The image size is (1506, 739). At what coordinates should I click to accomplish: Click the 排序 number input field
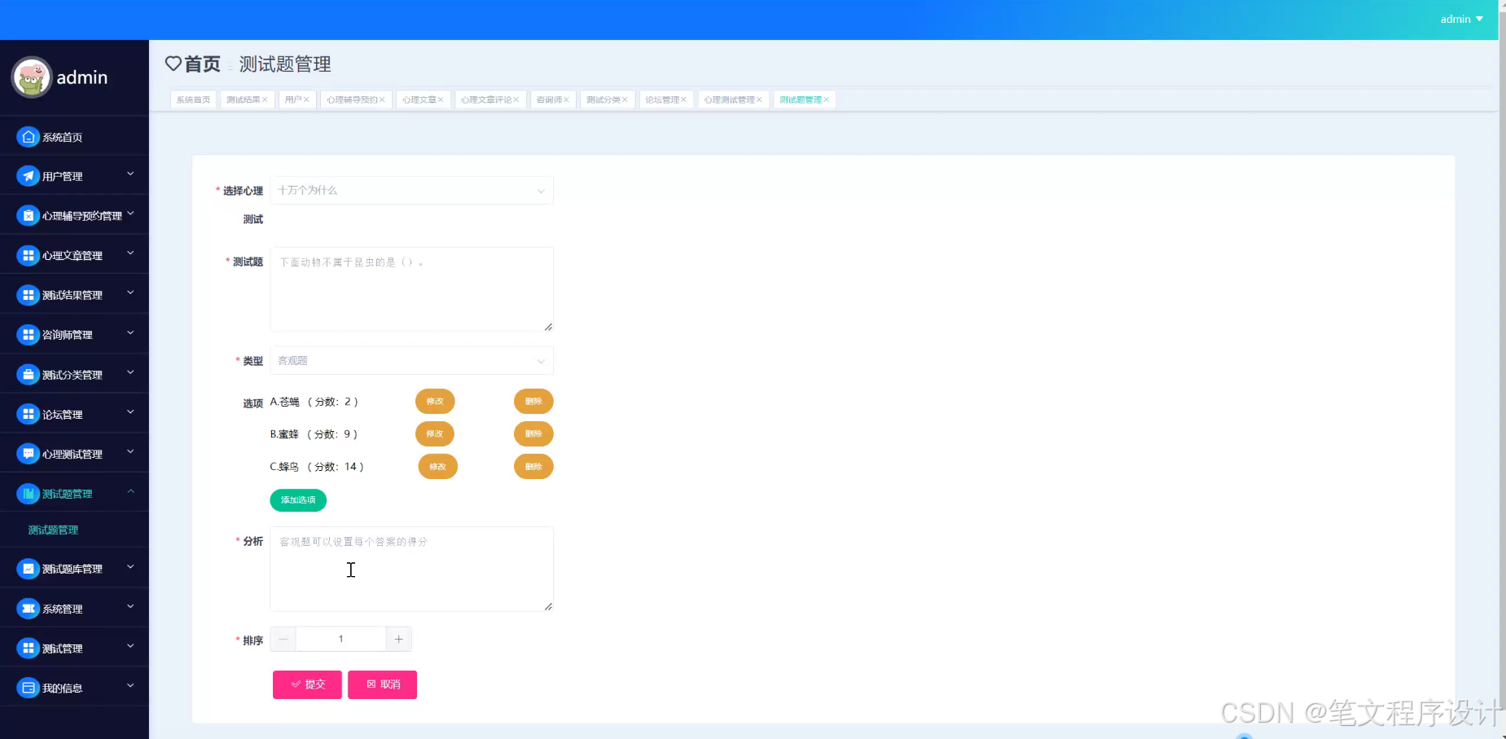pos(340,639)
